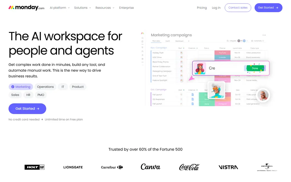The width and height of the screenshot is (291, 182).
Task: Click the green Done status button
Action: pos(255,68)
